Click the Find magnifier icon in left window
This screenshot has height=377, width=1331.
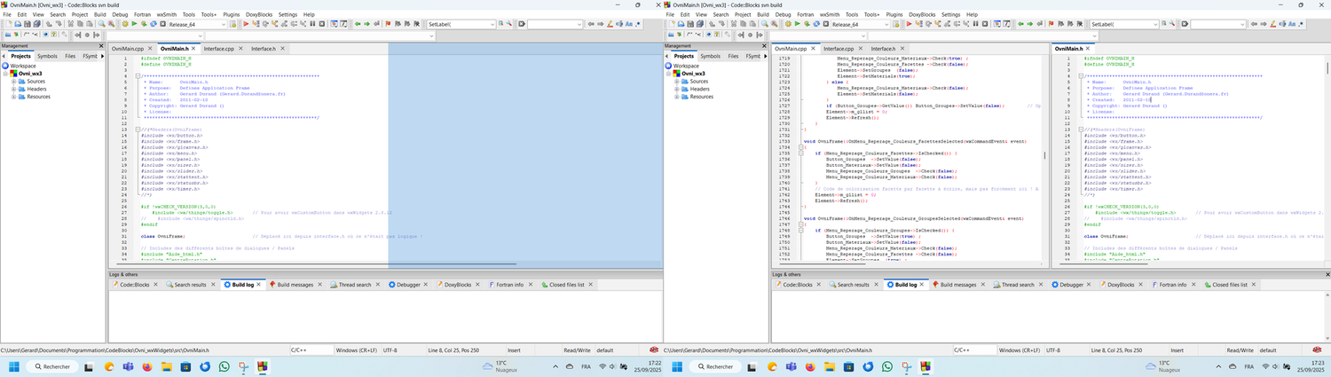102,24
